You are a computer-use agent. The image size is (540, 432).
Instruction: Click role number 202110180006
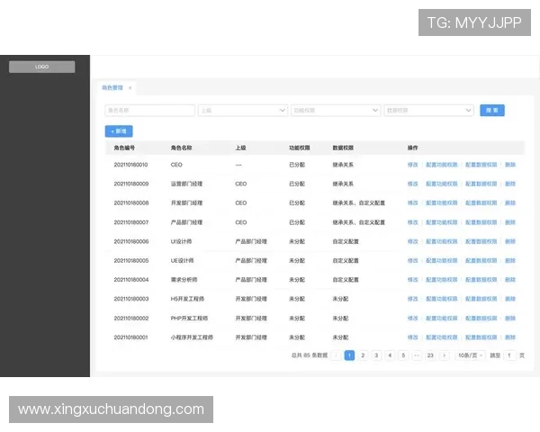131,241
